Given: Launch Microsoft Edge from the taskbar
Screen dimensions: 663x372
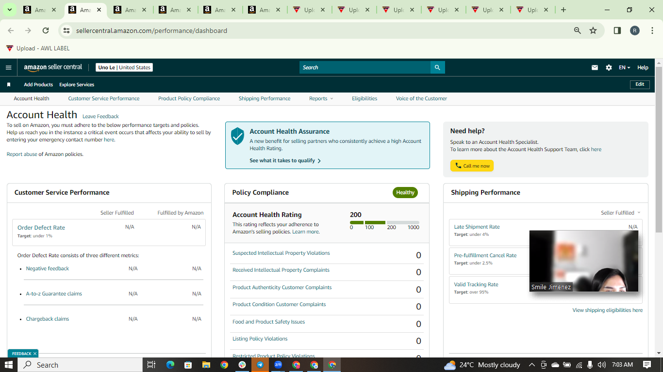Looking at the screenshot, I should [170, 365].
